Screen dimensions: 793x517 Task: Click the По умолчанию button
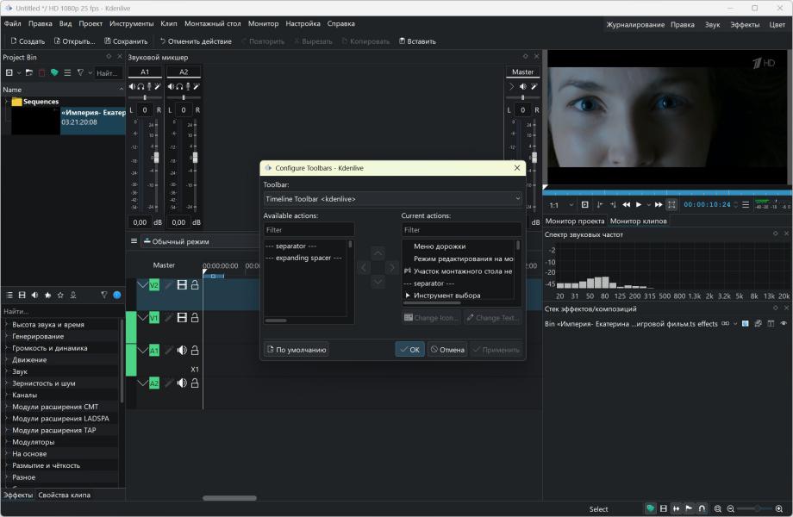(297, 350)
